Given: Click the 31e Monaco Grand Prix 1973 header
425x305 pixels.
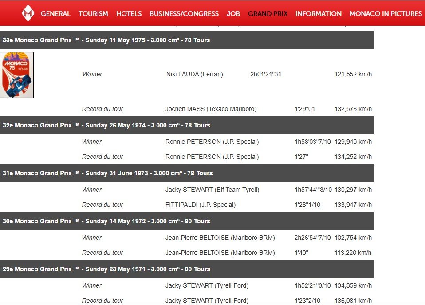Looking at the screenshot, I should (187, 173).
